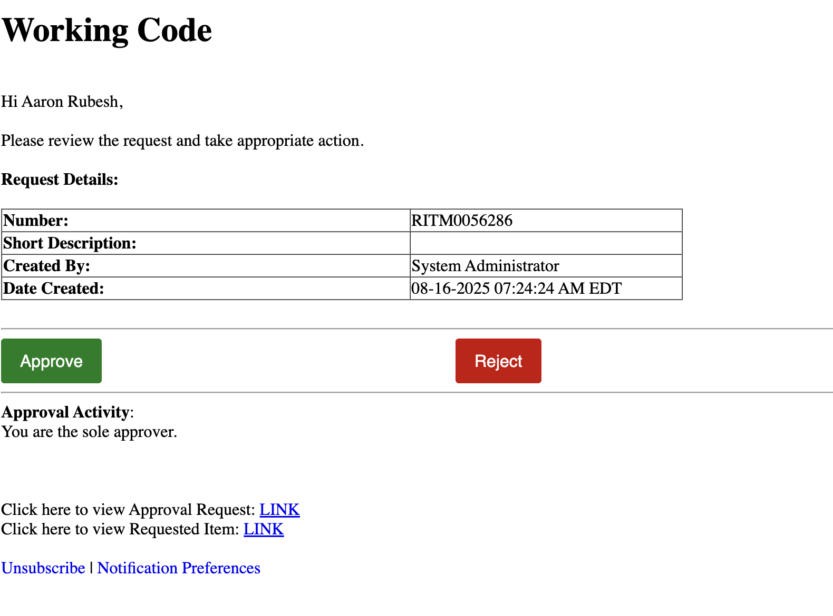Click the Number: label cell
This screenshot has height=616, width=833.
tap(36, 221)
